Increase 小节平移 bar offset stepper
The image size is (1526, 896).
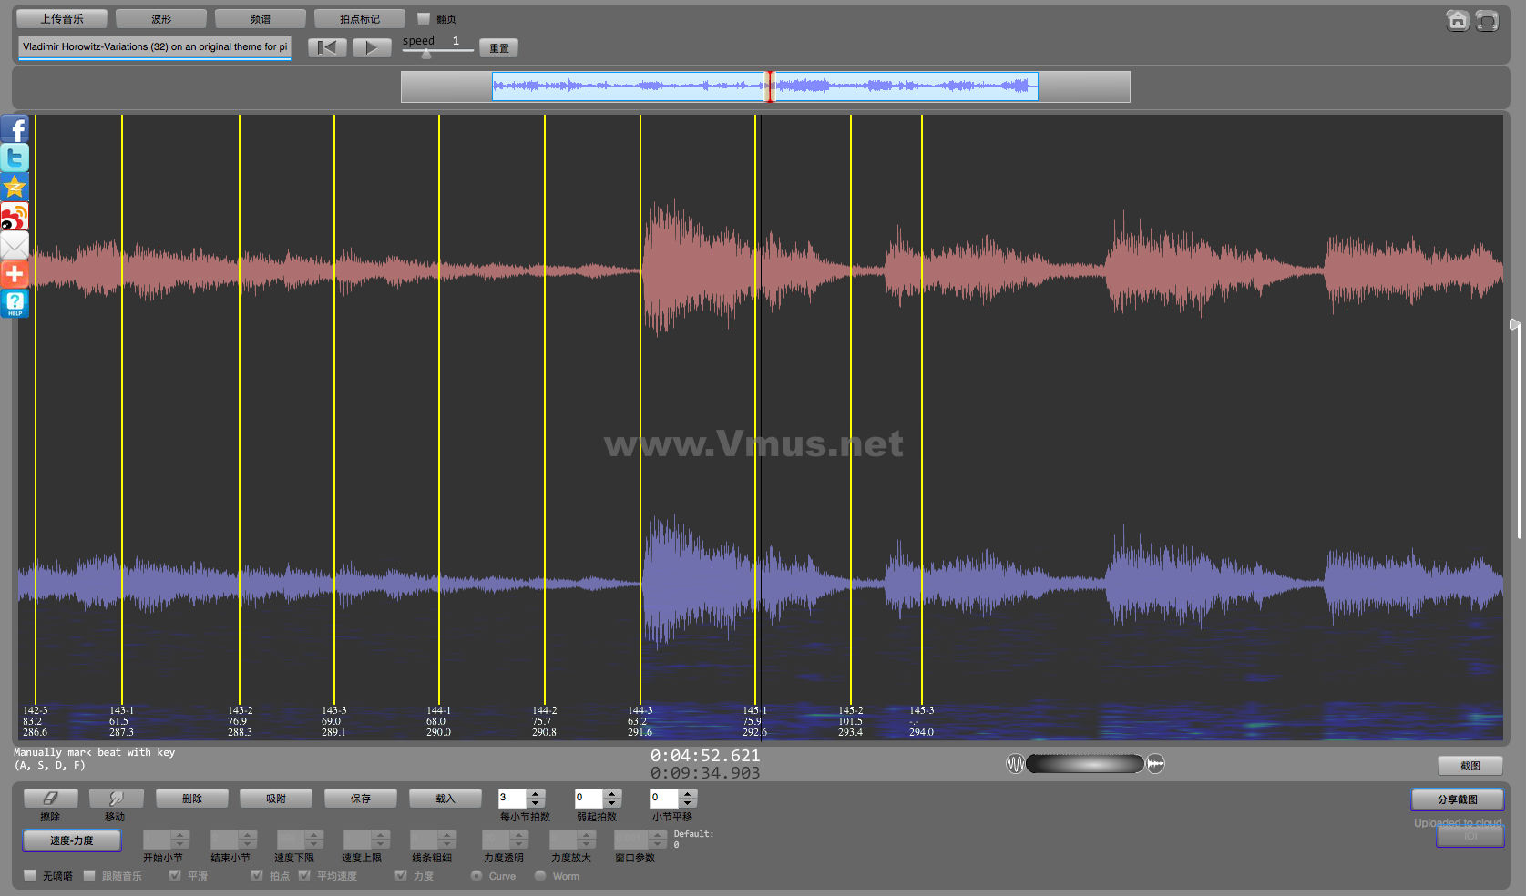(688, 793)
